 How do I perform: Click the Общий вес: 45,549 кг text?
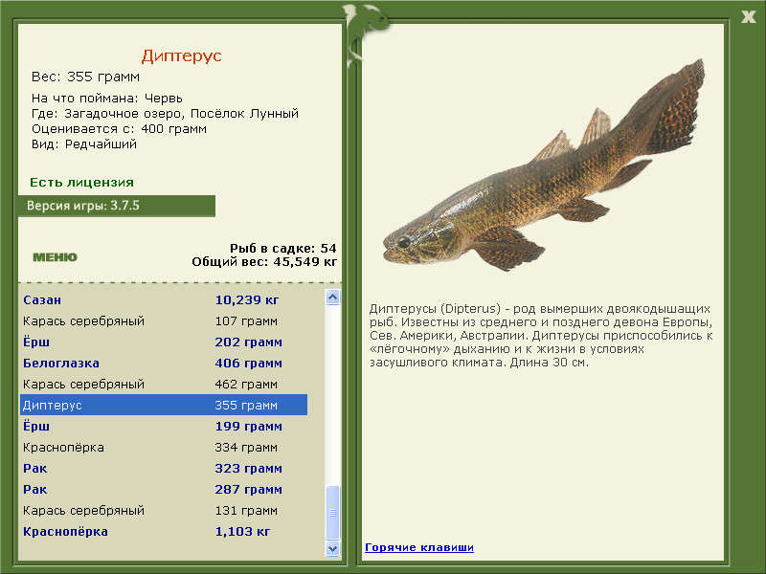(x=264, y=261)
